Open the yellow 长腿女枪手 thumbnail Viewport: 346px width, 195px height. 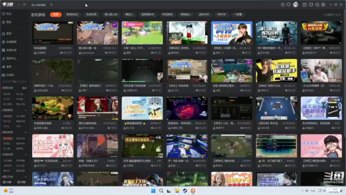[x=276, y=71]
